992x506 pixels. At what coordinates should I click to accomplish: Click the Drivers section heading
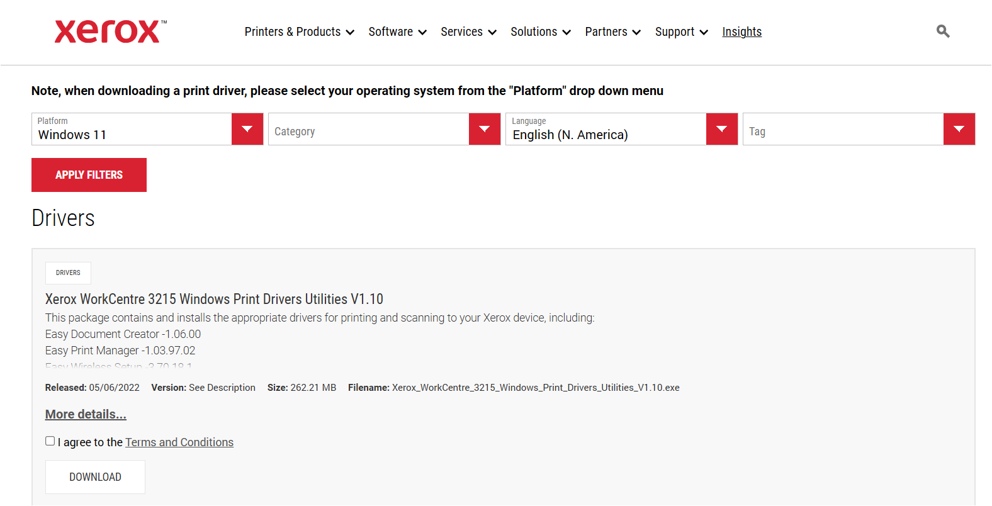(63, 218)
